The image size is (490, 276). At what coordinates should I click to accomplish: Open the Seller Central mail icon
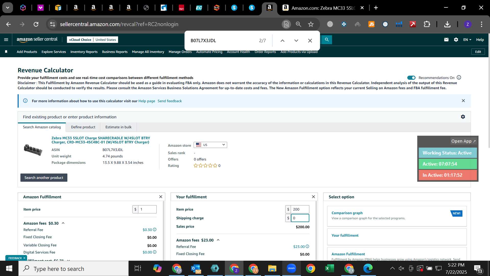446,40
